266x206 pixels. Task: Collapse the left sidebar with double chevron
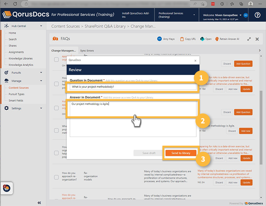pyautogui.click(x=39, y=203)
